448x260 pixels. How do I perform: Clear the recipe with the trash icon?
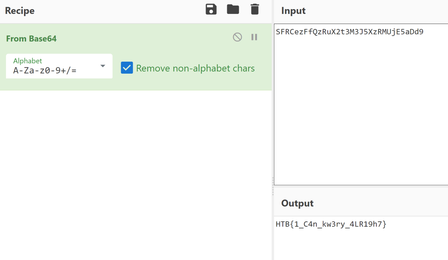255,10
